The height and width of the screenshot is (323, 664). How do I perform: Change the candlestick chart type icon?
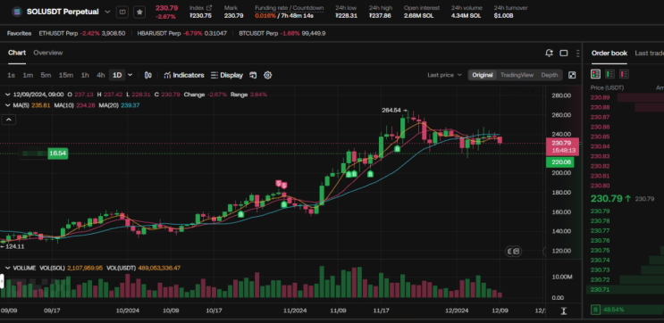tap(148, 75)
